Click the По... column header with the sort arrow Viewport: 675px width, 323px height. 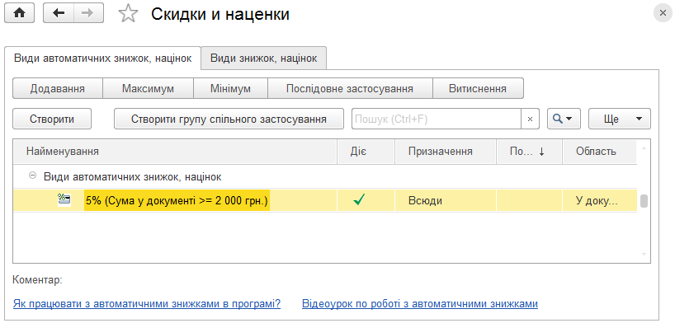pyautogui.click(x=529, y=152)
